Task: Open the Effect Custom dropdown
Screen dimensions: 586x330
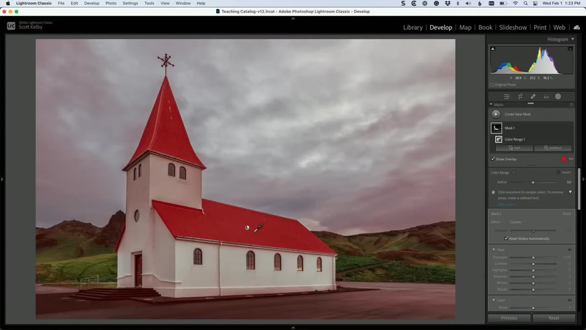Action: tap(517, 222)
